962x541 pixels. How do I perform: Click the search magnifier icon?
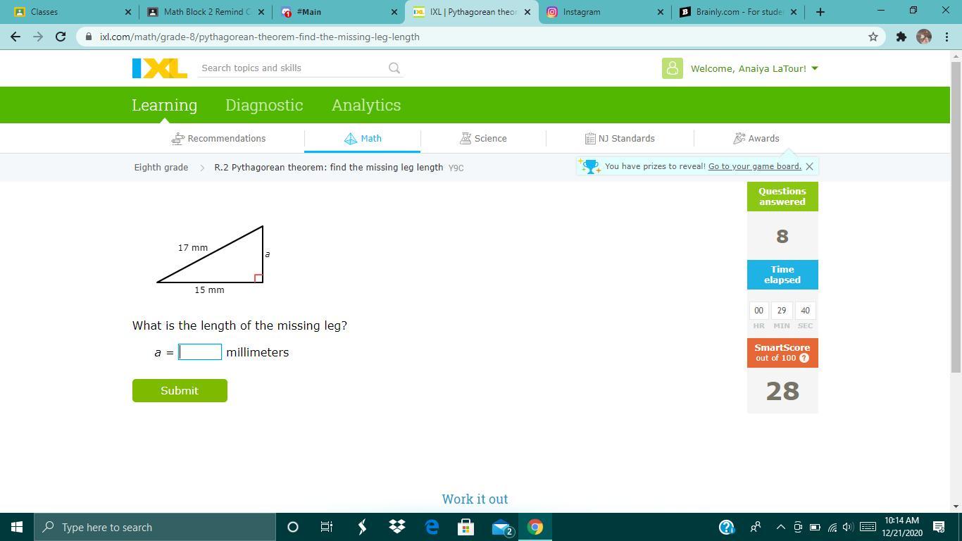[x=394, y=68]
